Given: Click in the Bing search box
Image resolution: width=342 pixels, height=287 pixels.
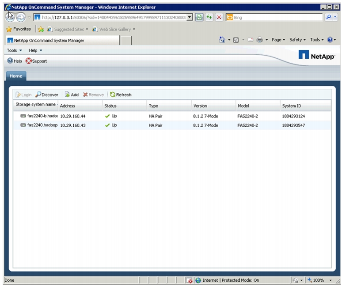Looking at the screenshot, I should 277,17.
